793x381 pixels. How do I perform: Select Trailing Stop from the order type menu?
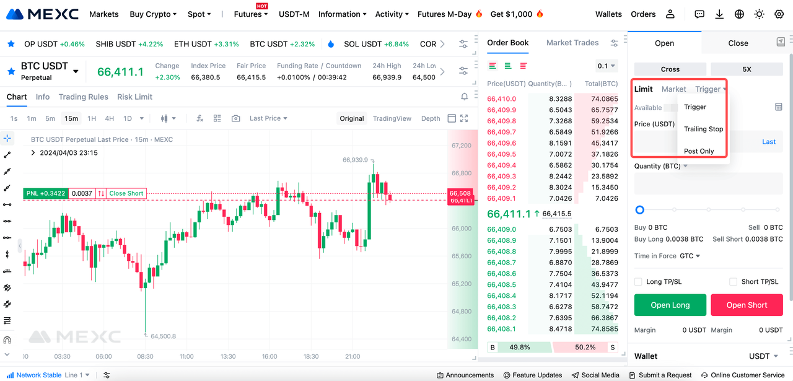[703, 129]
